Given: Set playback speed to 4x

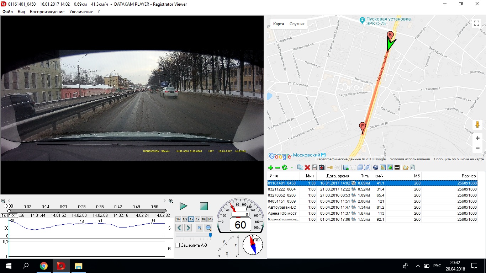Looking at the screenshot, I should 197,219.
